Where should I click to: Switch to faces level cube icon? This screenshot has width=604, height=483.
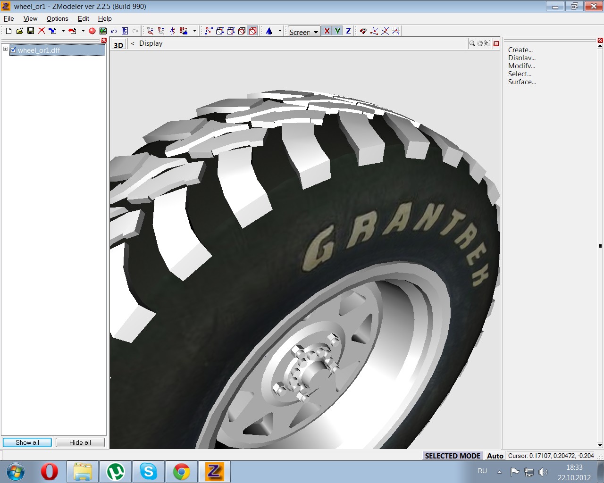click(x=231, y=31)
